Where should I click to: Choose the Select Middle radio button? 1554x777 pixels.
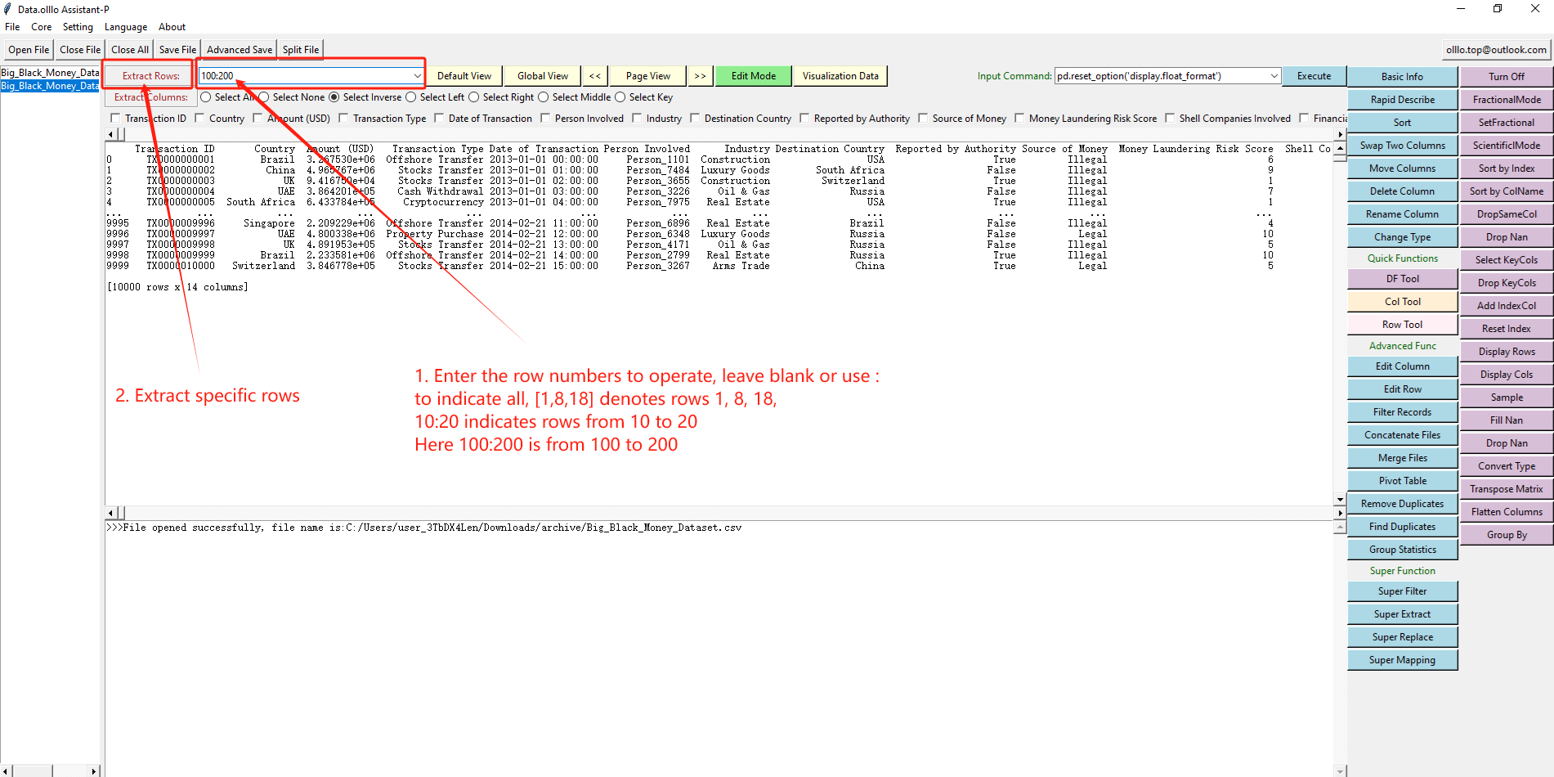pyautogui.click(x=544, y=97)
